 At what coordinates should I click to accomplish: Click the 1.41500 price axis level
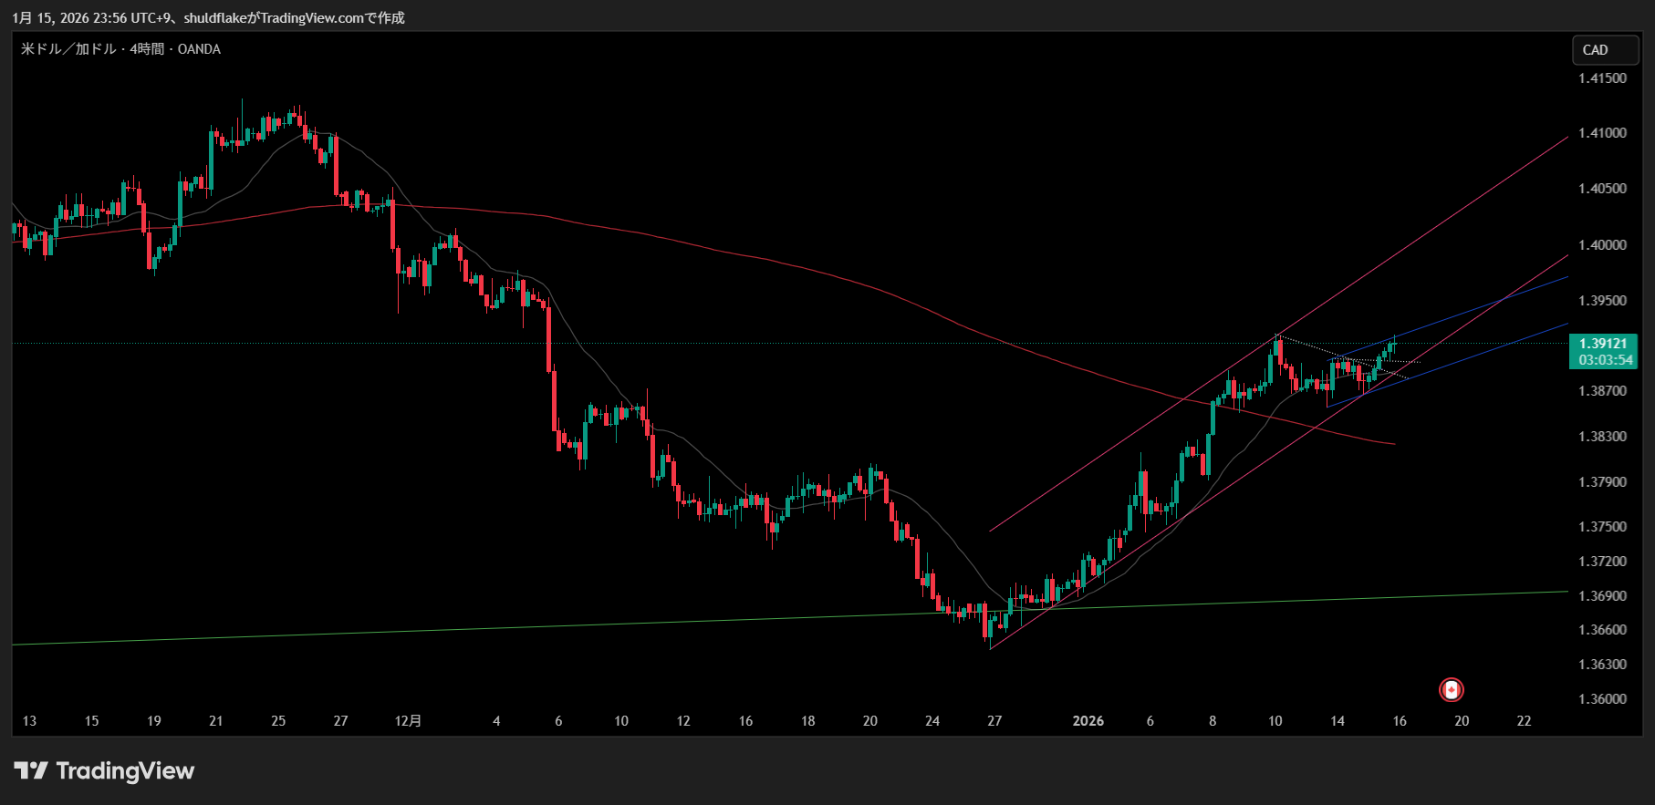1602,78
